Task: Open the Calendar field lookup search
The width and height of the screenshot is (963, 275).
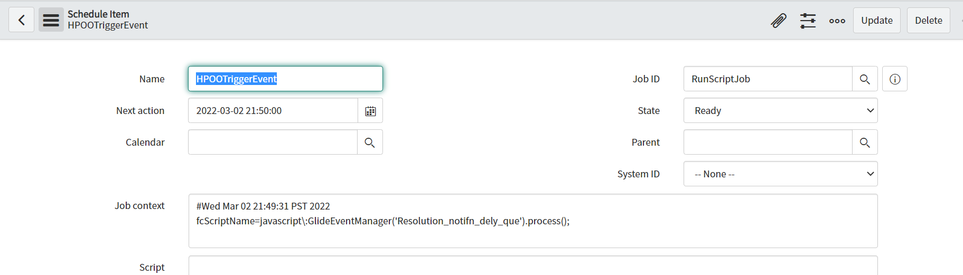Action: [370, 143]
